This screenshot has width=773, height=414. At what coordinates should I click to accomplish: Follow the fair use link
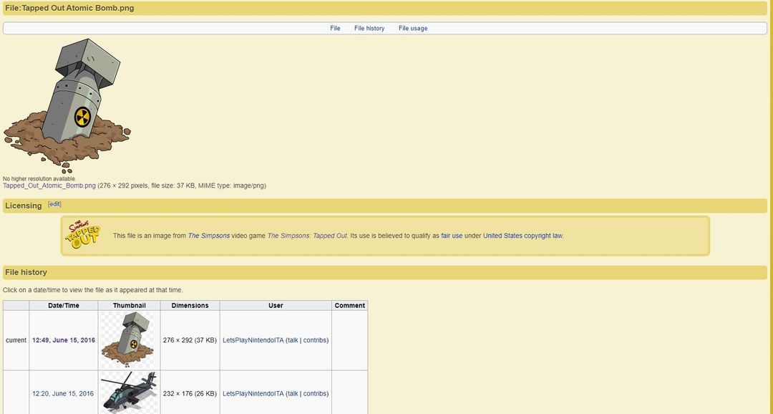(452, 236)
